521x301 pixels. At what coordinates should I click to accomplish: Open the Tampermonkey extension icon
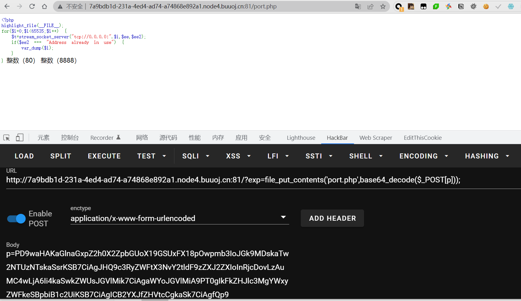424,7
